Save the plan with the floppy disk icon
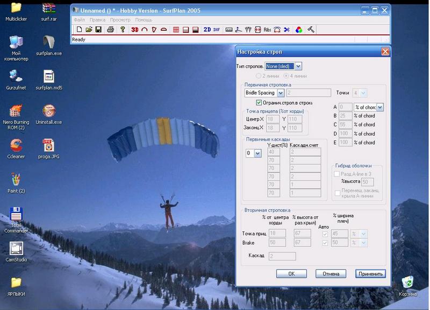The image size is (430, 310). pyautogui.click(x=98, y=30)
